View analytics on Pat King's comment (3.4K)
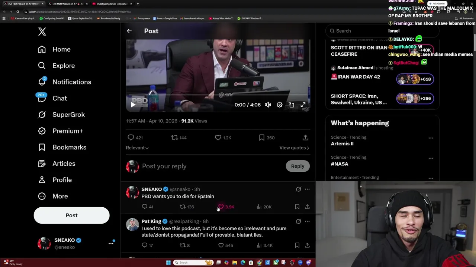The height and width of the screenshot is (267, 476). coord(264,245)
